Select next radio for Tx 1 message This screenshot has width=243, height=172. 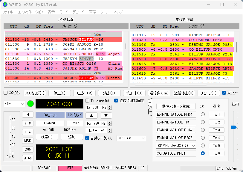[203, 114]
